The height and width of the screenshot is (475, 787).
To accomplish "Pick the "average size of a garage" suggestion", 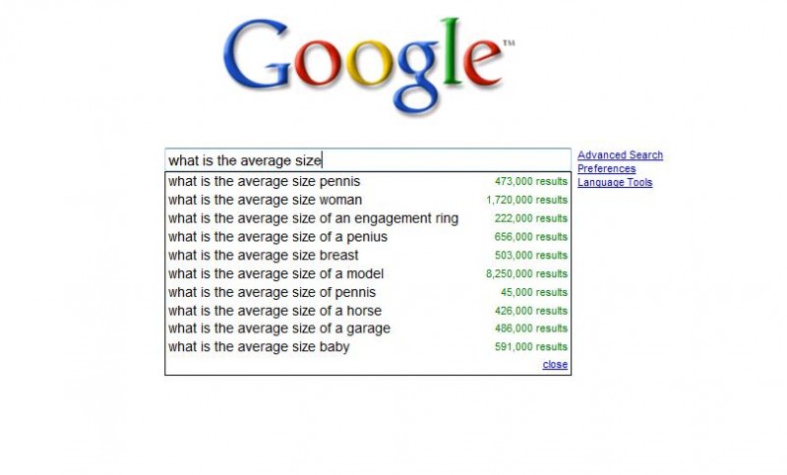I will tap(278, 328).
